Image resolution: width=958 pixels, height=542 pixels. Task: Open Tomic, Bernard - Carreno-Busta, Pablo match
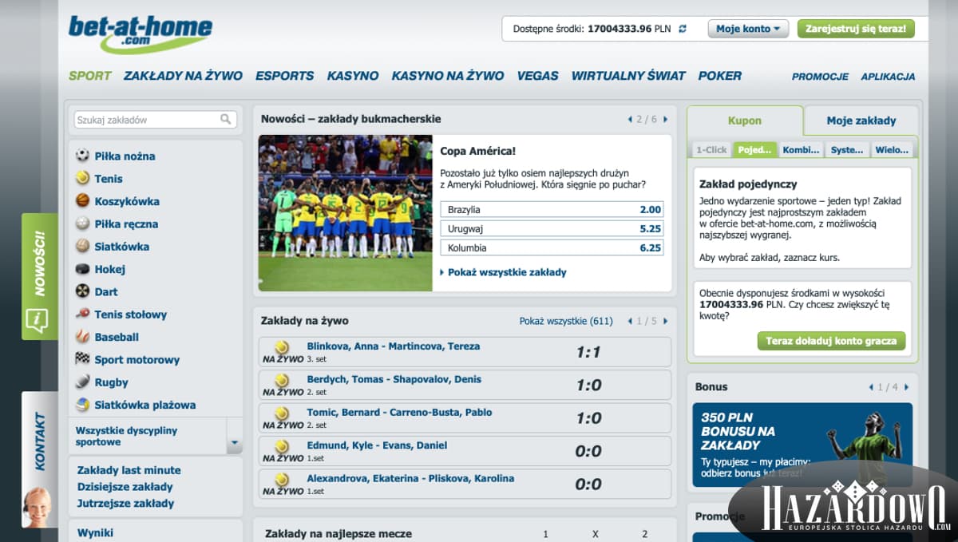pos(399,413)
